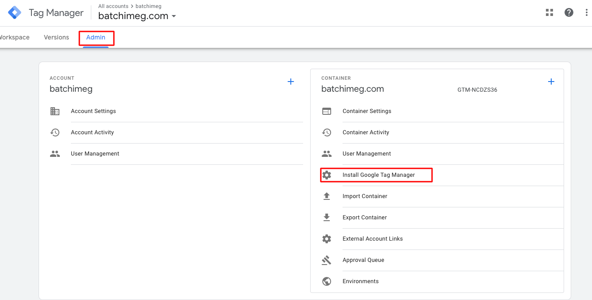The image size is (592, 300).
Task: Click the Account Settings building icon
Action: click(x=55, y=111)
